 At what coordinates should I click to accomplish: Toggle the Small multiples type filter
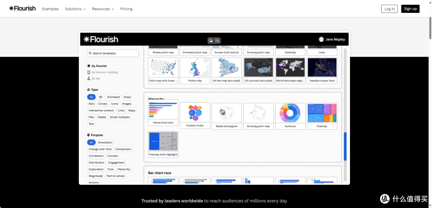tap(120, 117)
